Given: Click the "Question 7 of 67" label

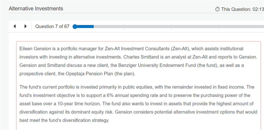Looking at the screenshot, I should click(x=52, y=26).
